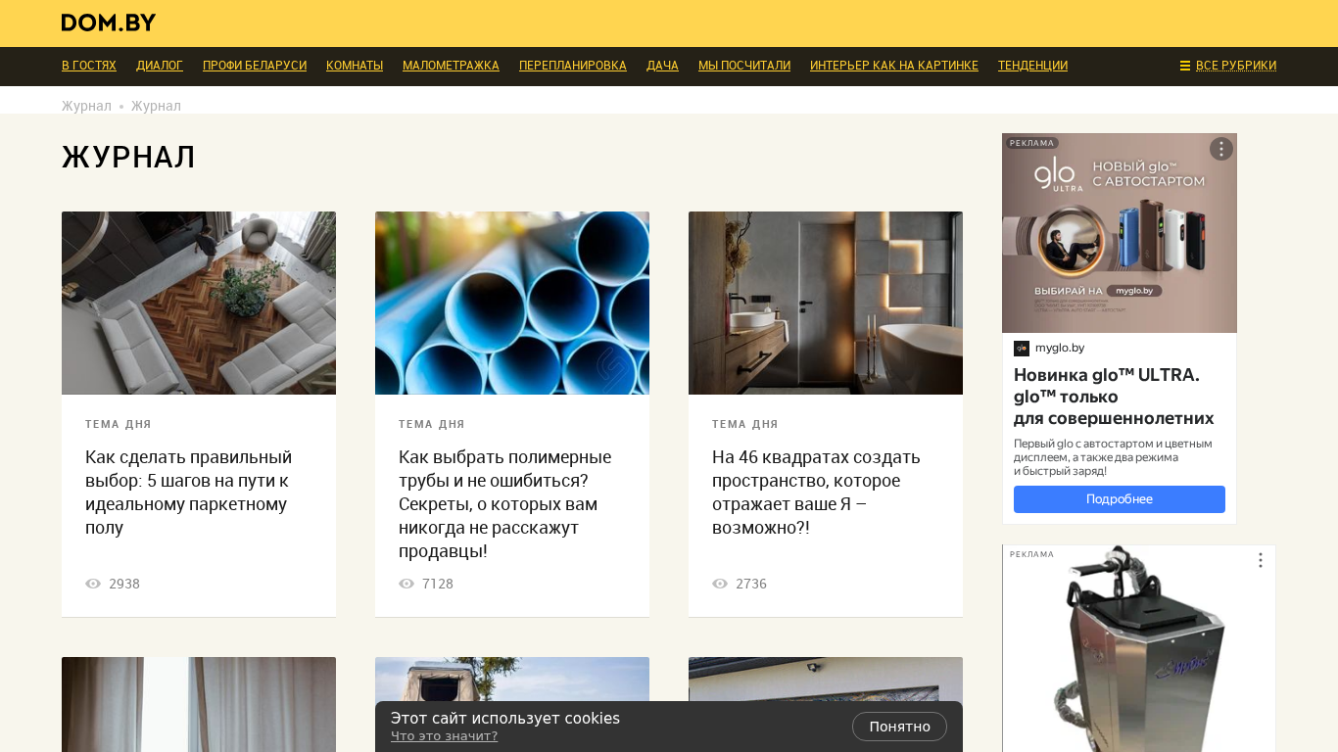Image resolution: width=1338 pixels, height=752 pixels.
Task: Click the Понятно cookie button
Action: 899,727
